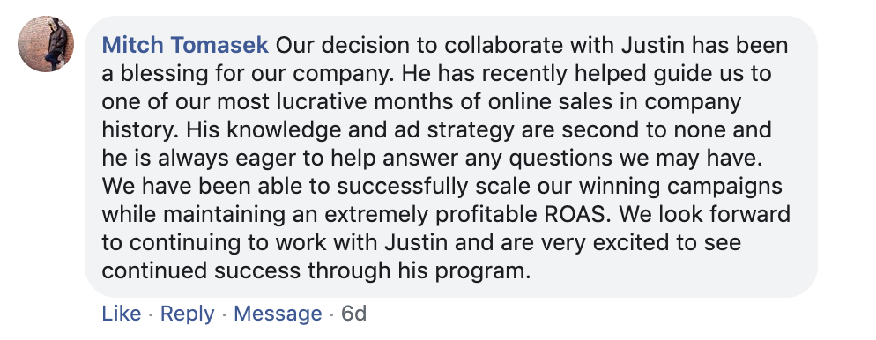Like Mitch Tomasek's comment
The height and width of the screenshot is (340, 876).
tap(122, 314)
